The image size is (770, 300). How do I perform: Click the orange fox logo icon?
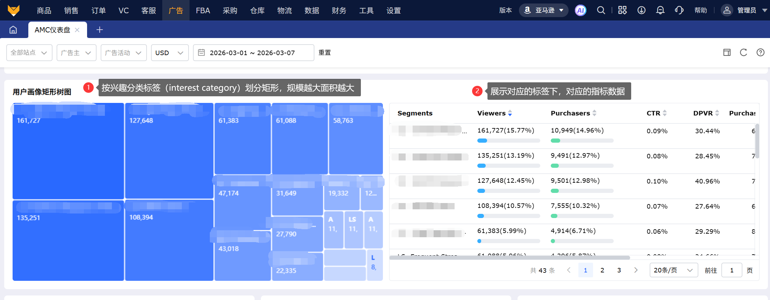14,10
